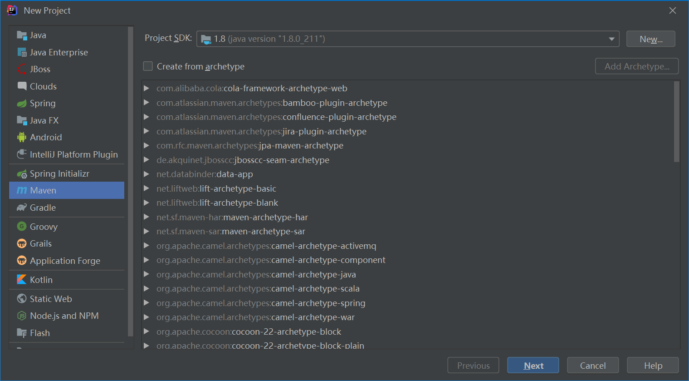
Task: Click the Spring green leaf icon
Action: click(22, 104)
